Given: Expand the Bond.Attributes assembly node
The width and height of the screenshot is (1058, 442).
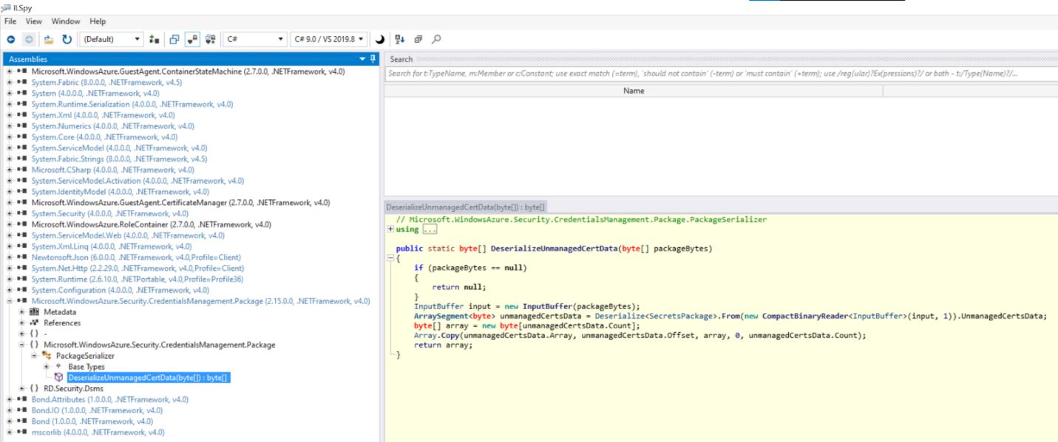Looking at the screenshot, I should click(x=10, y=399).
